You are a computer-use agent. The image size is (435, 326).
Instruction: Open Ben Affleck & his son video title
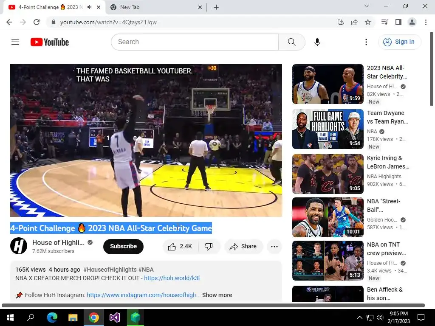point(384,294)
